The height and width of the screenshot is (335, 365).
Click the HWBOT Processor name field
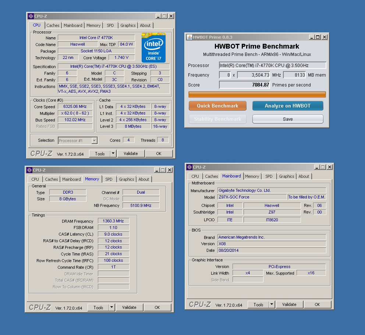coord(273,65)
